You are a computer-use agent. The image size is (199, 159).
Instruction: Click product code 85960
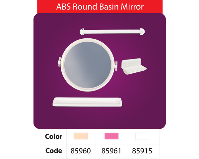(x=81, y=151)
